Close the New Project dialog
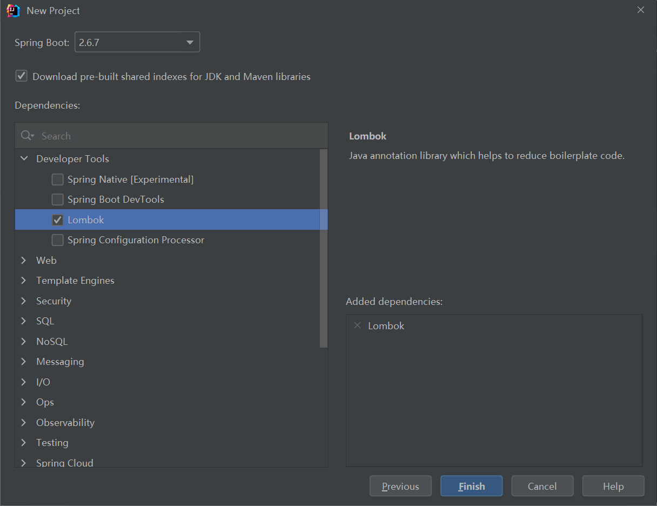Image resolution: width=657 pixels, height=506 pixels. click(x=641, y=10)
